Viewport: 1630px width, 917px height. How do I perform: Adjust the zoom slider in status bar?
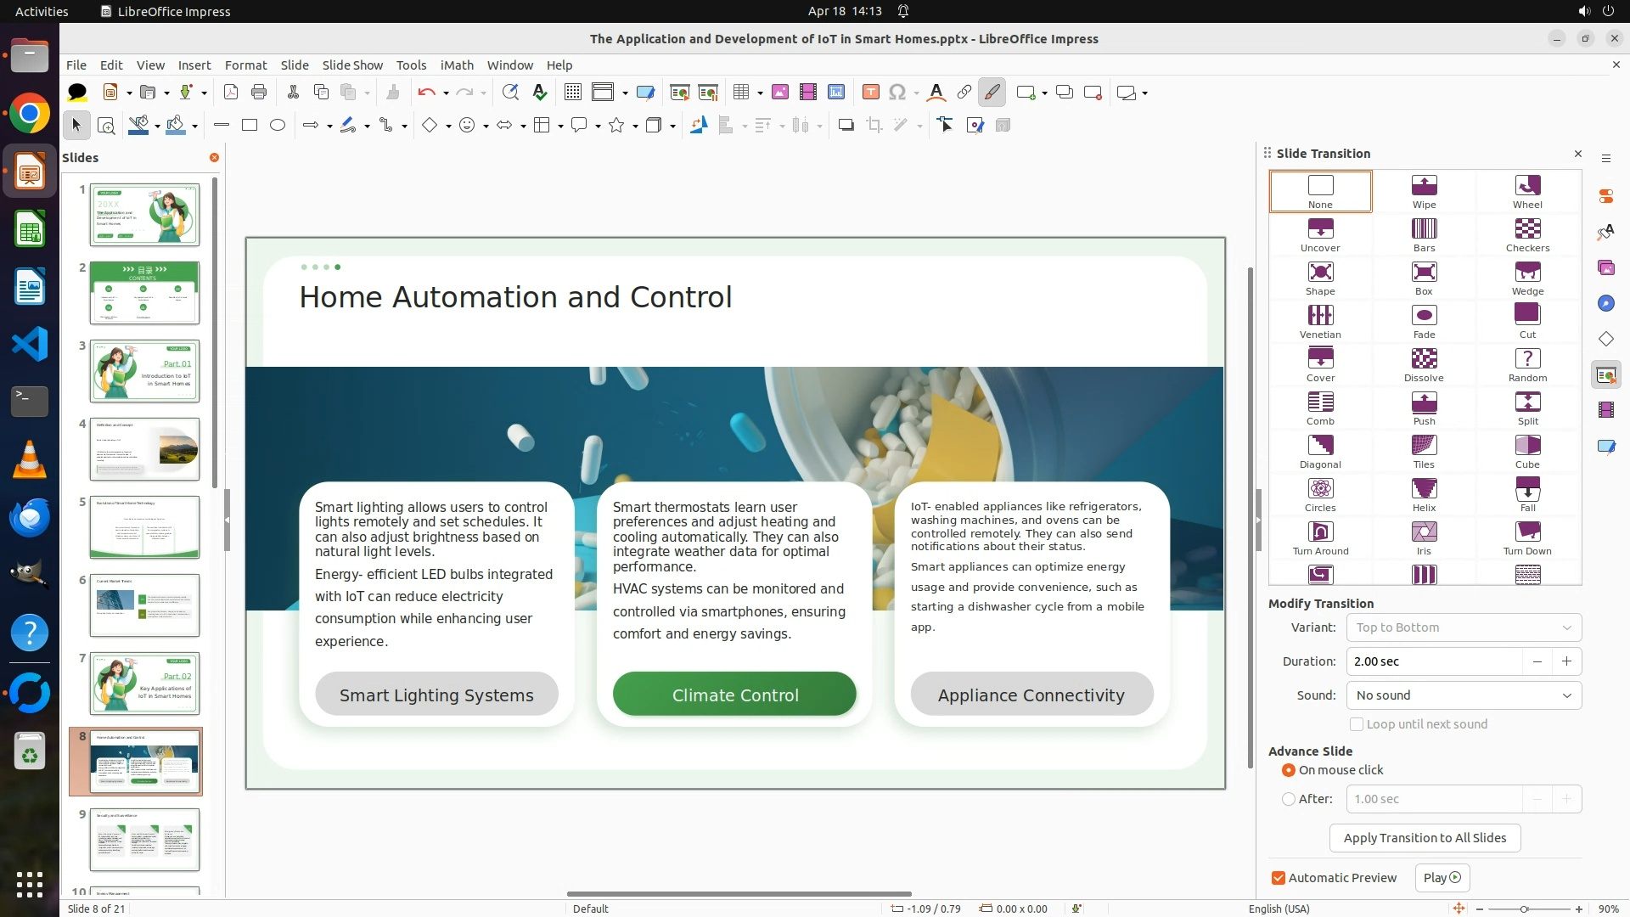1524,909
